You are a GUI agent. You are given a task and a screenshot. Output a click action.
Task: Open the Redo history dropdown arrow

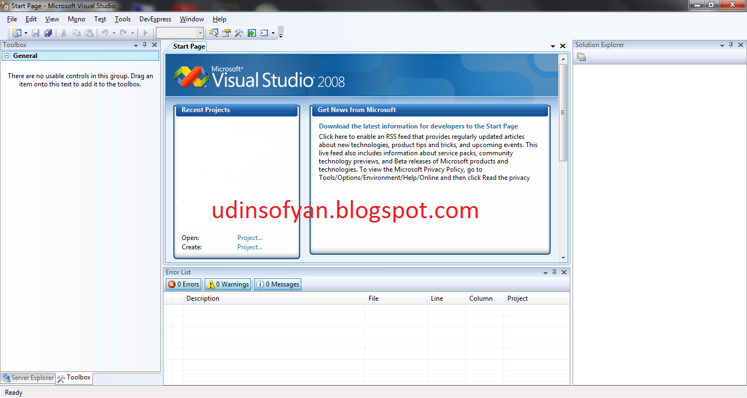point(132,33)
